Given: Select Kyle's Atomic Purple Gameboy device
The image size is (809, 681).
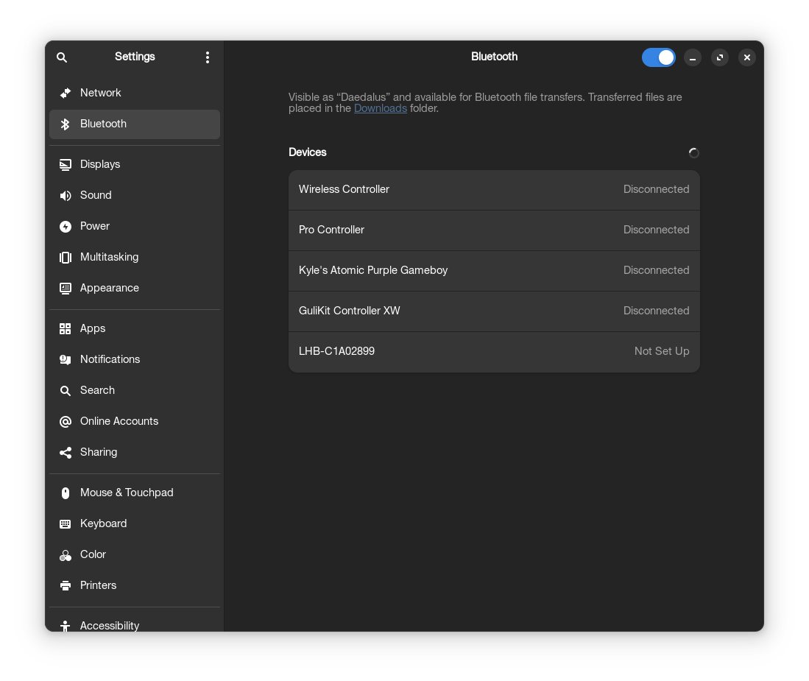Looking at the screenshot, I should pos(493,270).
